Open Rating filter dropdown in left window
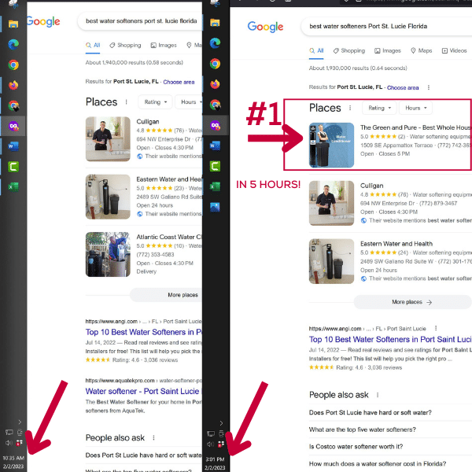 click(155, 102)
